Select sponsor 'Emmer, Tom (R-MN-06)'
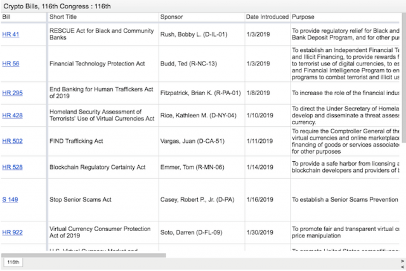The height and width of the screenshot is (271, 406). click(202, 167)
